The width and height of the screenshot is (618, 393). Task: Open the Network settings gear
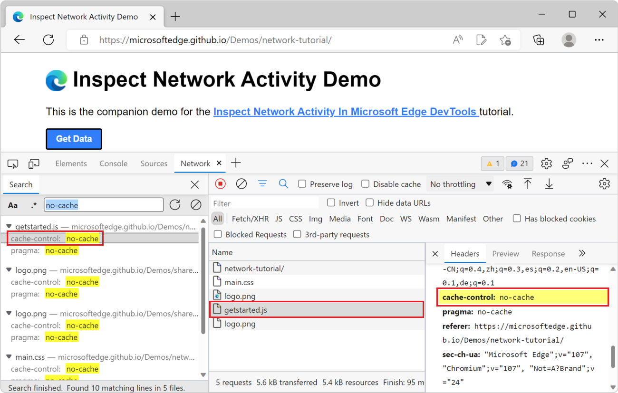(x=604, y=184)
